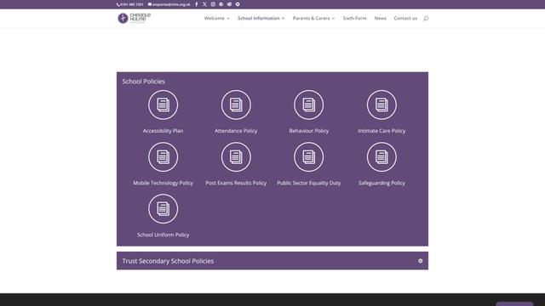The image size is (545, 306).
Task: Click the Accessibility Plan text link
Action: coord(163,131)
